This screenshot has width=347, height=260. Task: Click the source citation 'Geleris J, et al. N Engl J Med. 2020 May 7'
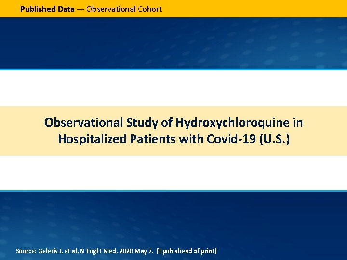pos(95,251)
